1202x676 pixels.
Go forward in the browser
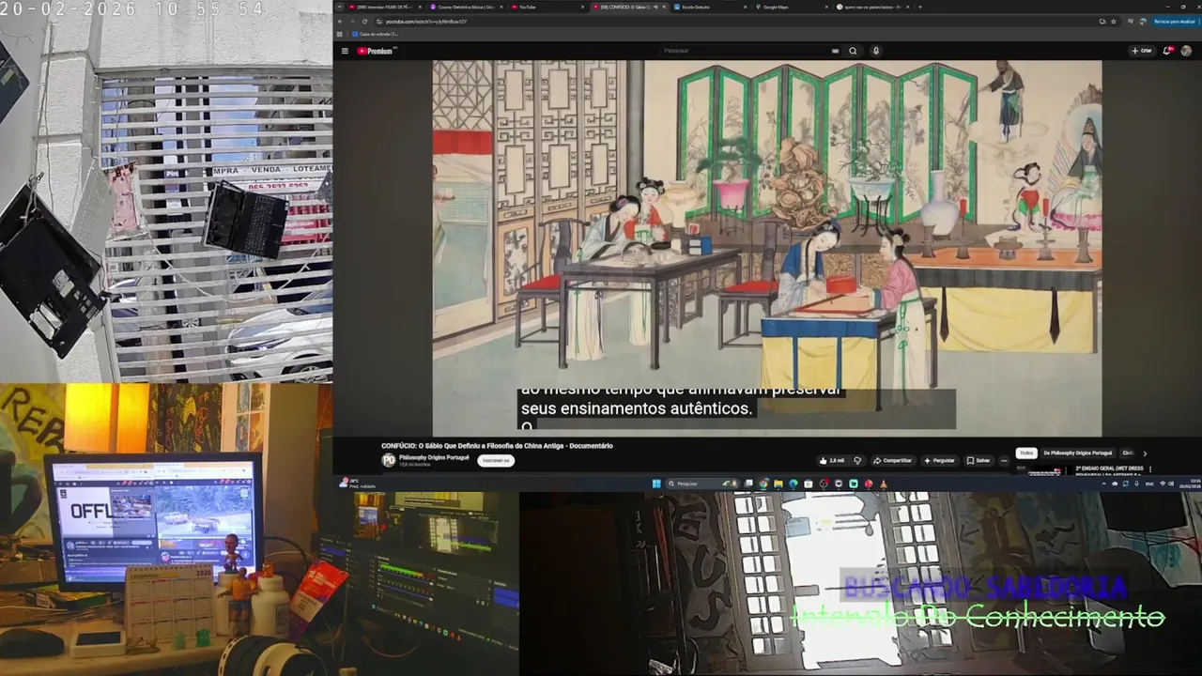tap(352, 21)
